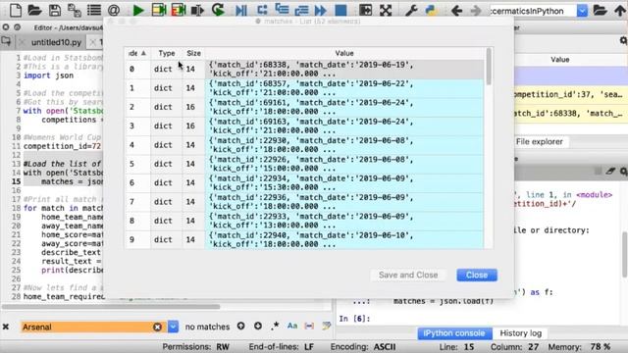Run file with green play icon

(x=138, y=10)
